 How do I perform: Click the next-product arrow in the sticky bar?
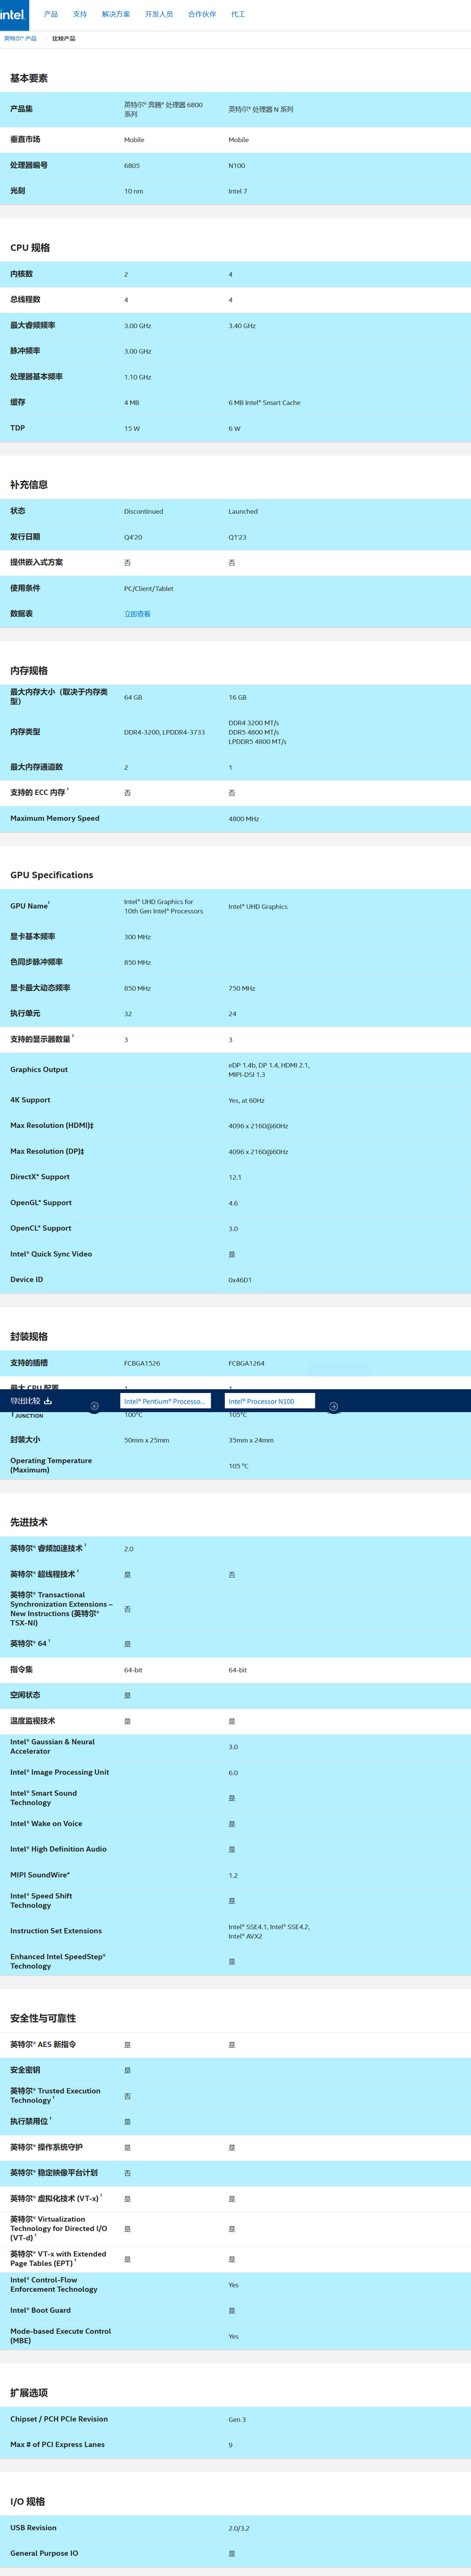334,1406
